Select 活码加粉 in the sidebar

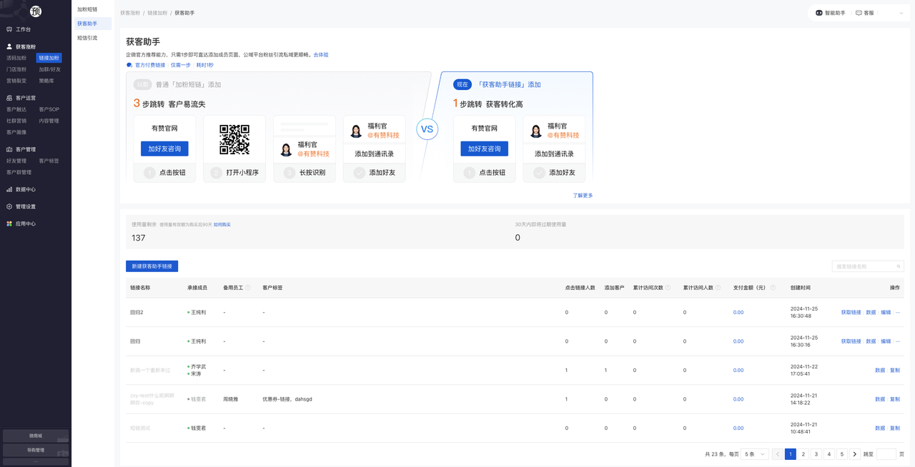16,58
